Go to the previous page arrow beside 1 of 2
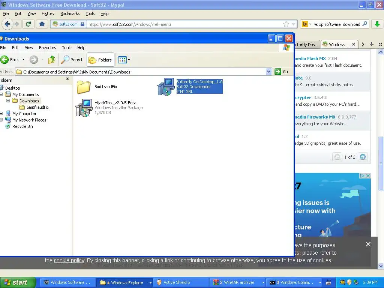The height and width of the screenshot is (288, 384). coord(337,157)
